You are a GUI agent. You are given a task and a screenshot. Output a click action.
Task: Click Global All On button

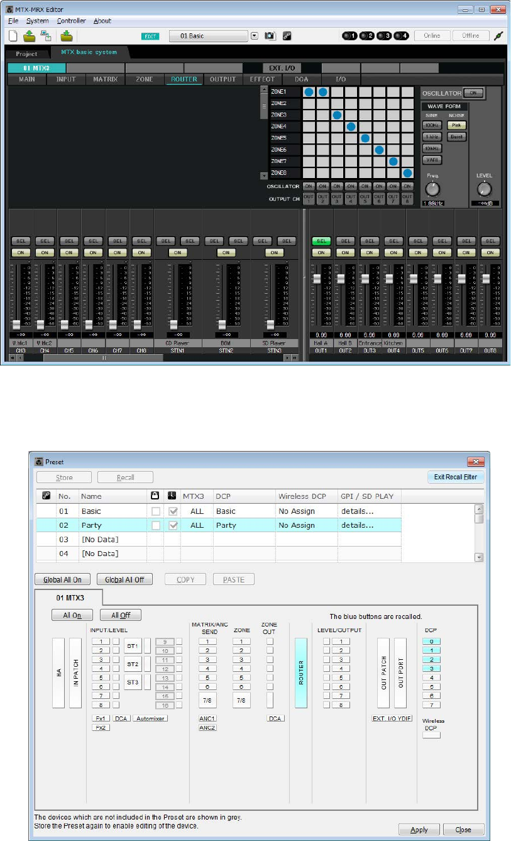click(x=63, y=580)
